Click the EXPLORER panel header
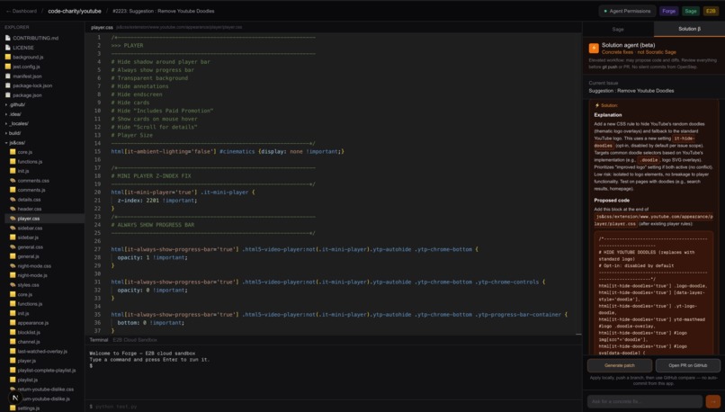This screenshot has height=412, width=725. click(x=17, y=27)
